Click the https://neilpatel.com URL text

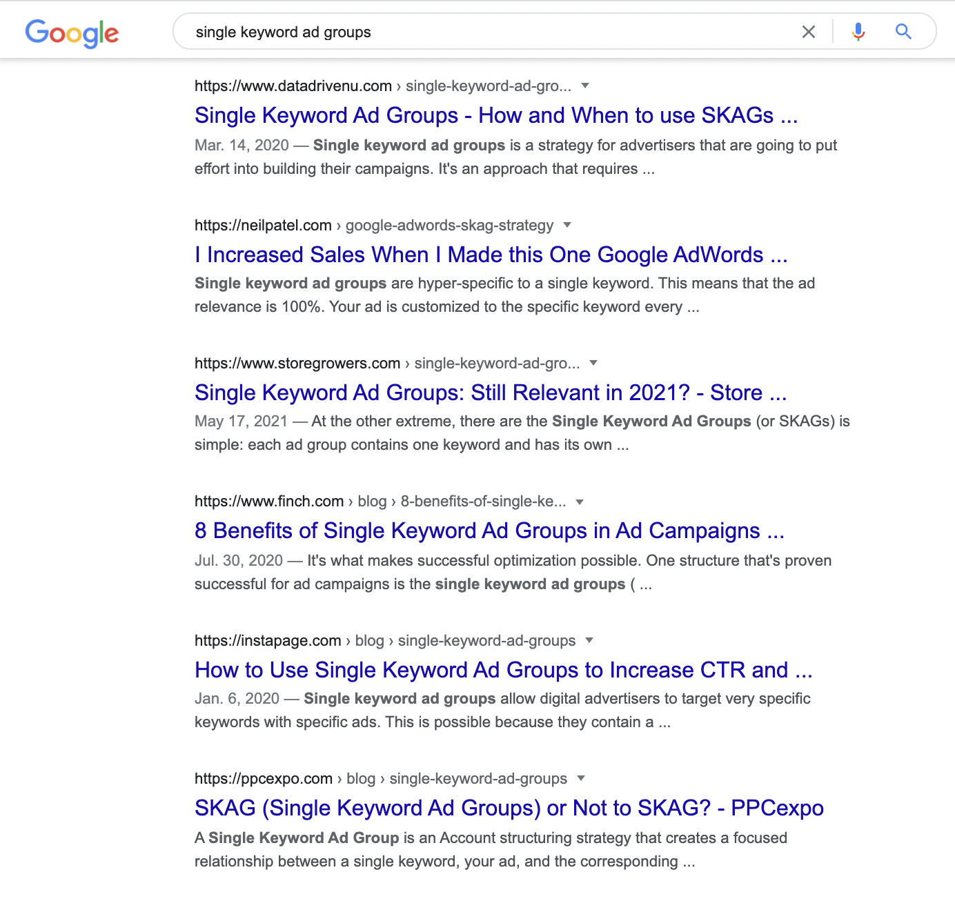(263, 226)
